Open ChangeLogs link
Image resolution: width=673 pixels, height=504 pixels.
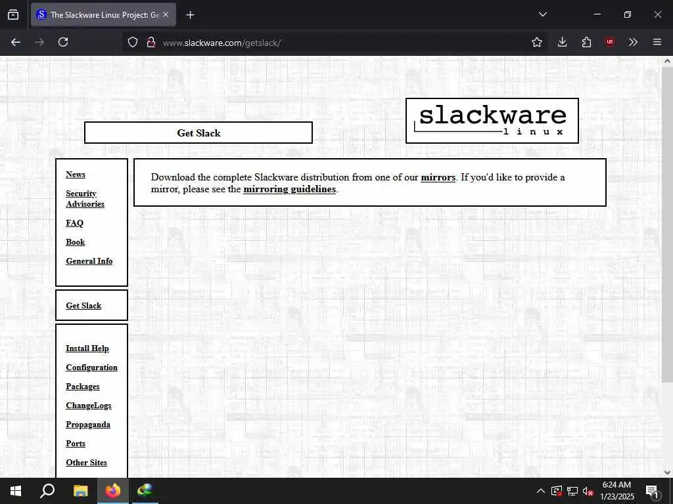[89, 406]
